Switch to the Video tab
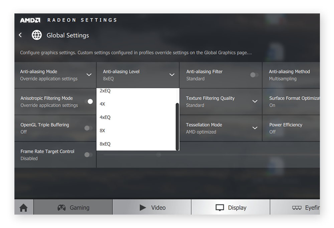334x228 pixels. [x=152, y=207]
